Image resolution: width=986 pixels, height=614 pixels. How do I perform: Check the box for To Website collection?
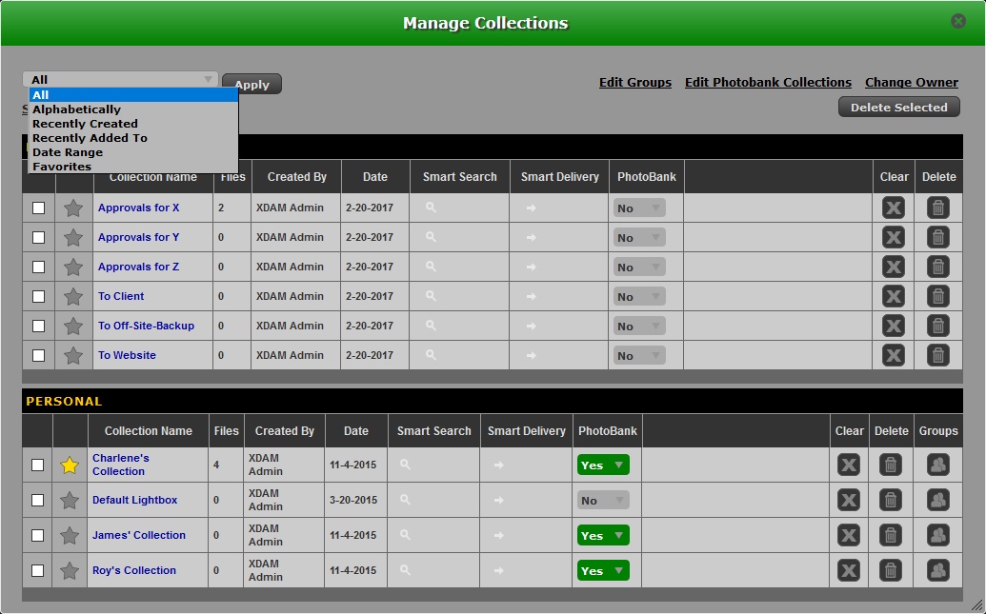tap(38, 356)
